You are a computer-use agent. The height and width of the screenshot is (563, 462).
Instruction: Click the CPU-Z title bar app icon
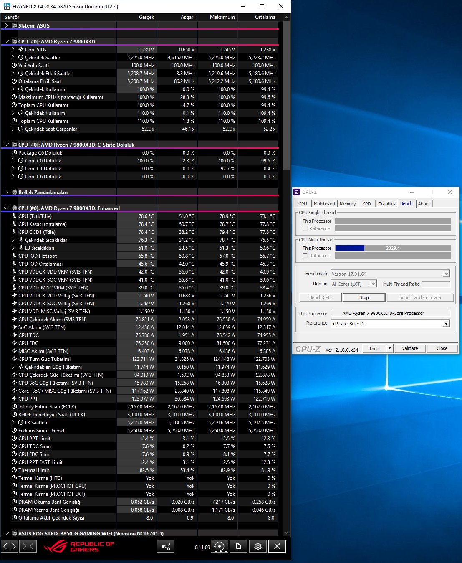coord(297,192)
